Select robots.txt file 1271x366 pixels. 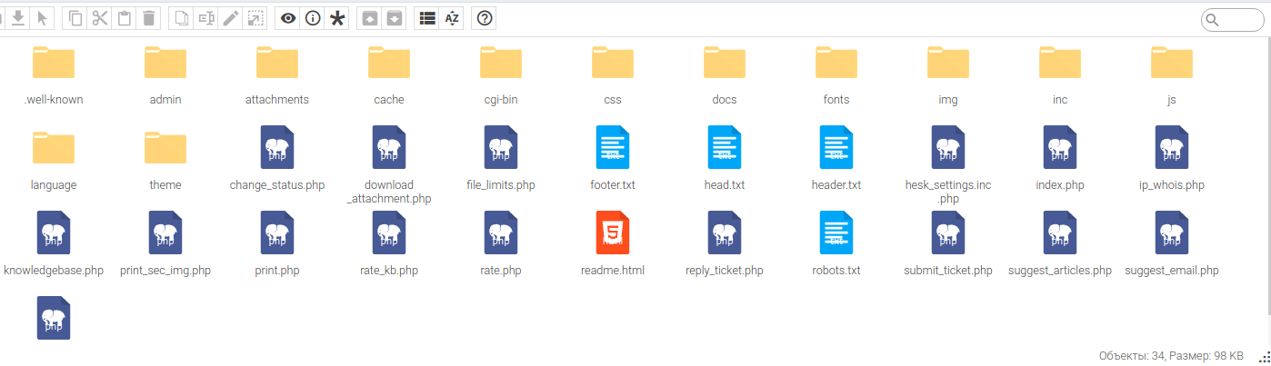[x=836, y=245]
